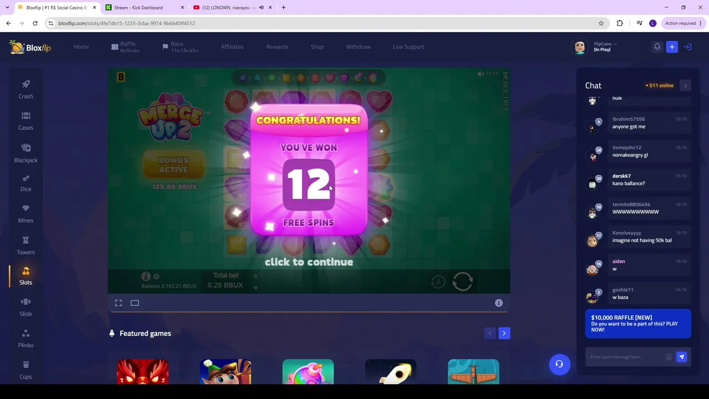Open the Rewards page
709x399 pixels.
[x=277, y=47]
